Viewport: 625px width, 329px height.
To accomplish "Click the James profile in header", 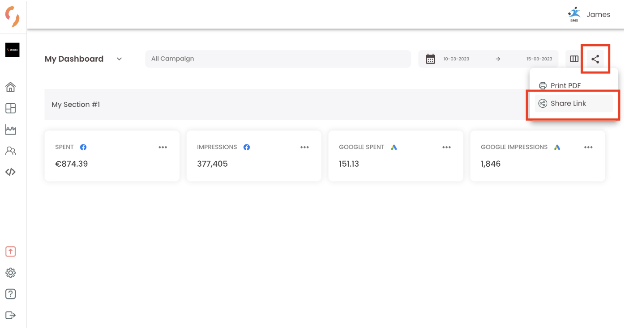I will [589, 15].
